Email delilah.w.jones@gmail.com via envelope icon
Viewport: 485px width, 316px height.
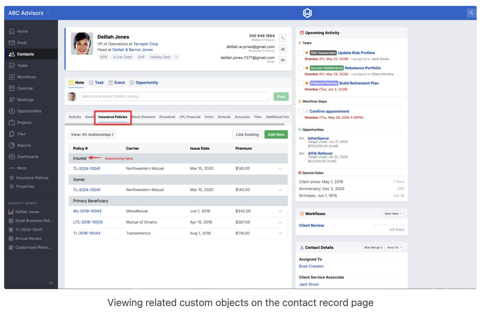(283, 49)
